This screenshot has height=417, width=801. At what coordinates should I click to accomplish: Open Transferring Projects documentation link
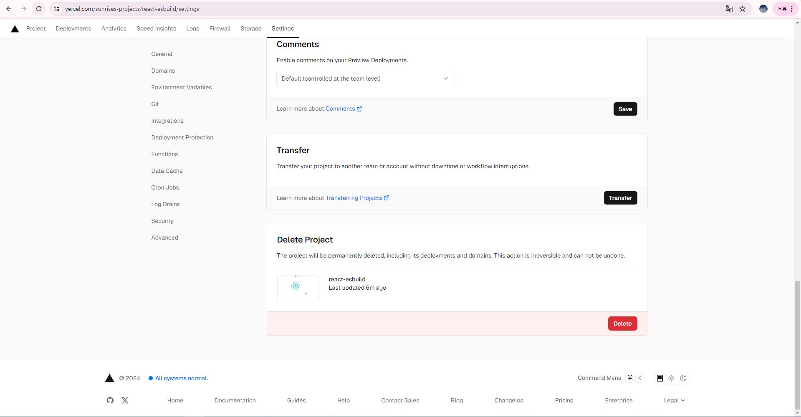click(357, 198)
